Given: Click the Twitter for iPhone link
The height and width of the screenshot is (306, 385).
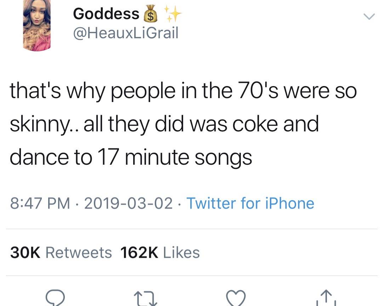Looking at the screenshot, I should pos(250,203).
